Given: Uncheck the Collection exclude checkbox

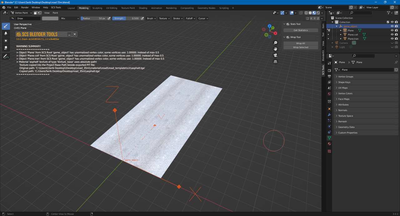Looking at the screenshot, I should 388,22.
